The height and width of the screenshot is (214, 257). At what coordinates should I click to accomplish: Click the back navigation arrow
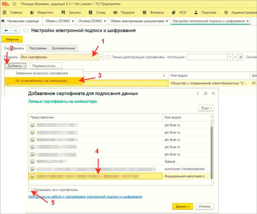tap(7, 30)
